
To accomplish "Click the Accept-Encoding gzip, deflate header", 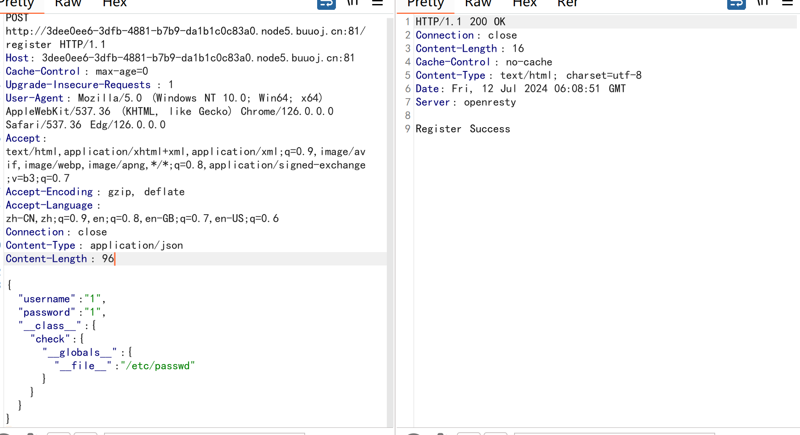I will click(95, 192).
